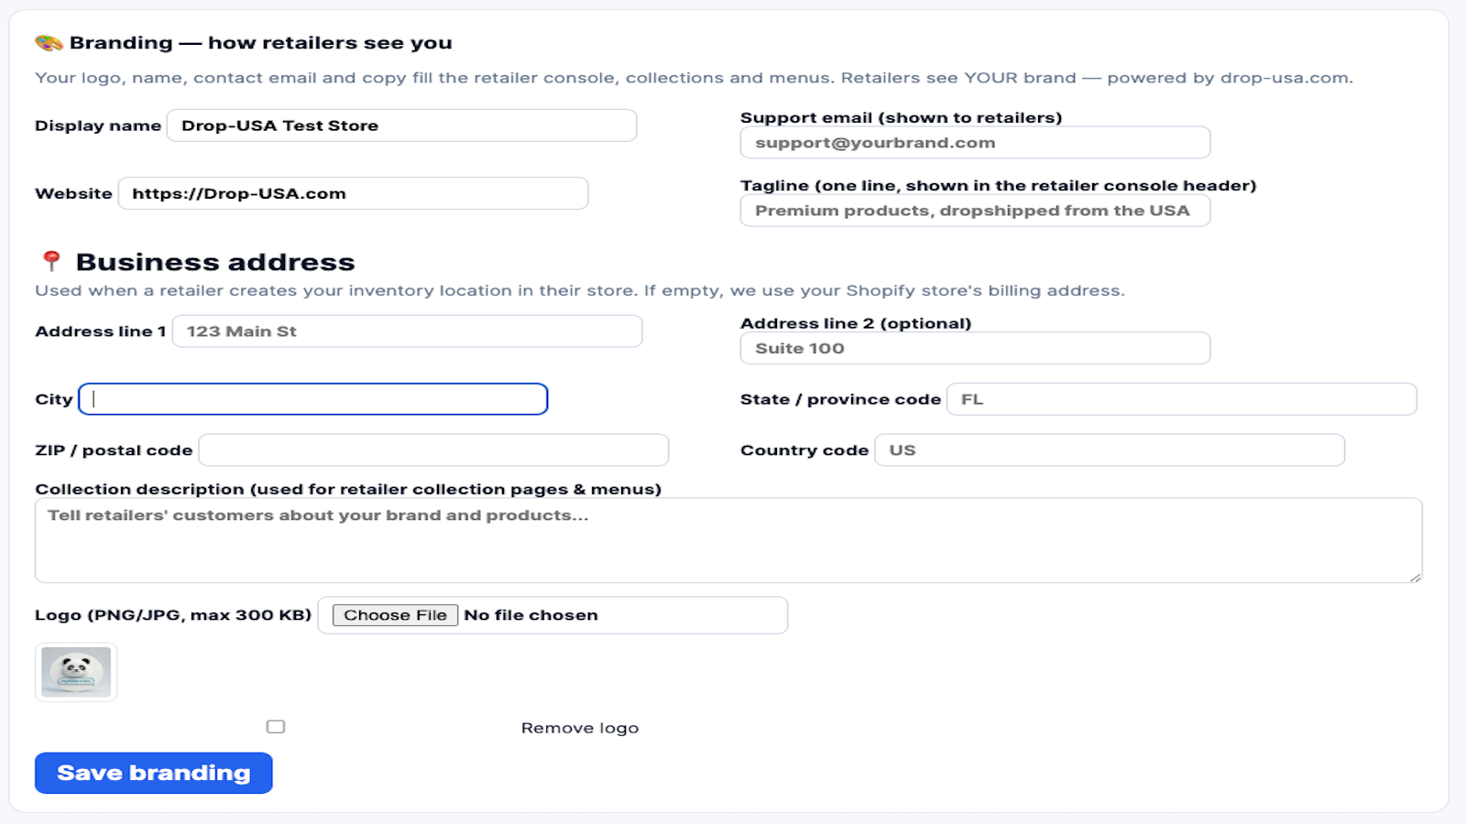Open the Choose File logo uploader

tap(395, 615)
